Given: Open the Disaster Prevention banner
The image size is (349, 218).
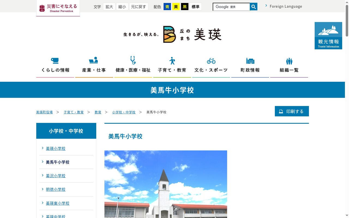Looking at the screenshot, I should (58, 8).
